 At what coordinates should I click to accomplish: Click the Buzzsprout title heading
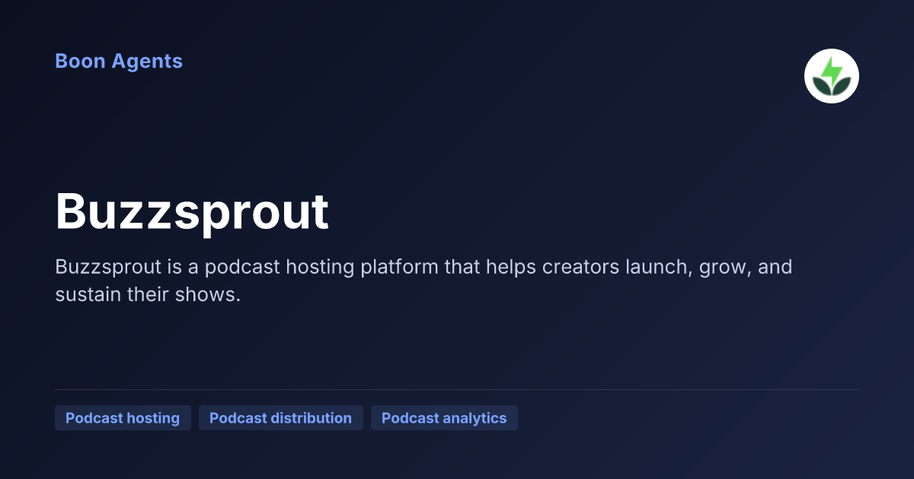(192, 211)
